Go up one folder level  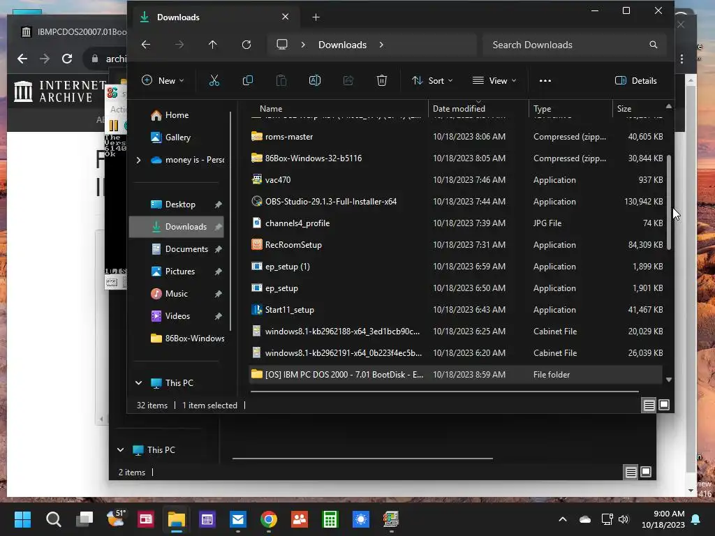[213, 45]
